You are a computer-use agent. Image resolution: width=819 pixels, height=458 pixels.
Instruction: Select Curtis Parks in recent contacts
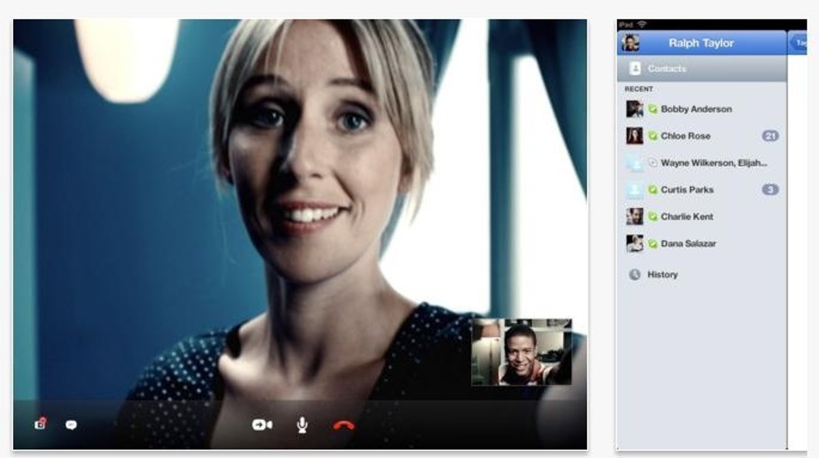687,190
